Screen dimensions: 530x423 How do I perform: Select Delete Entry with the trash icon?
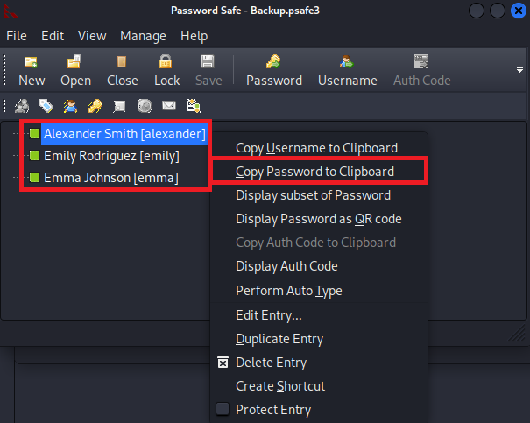(x=271, y=362)
